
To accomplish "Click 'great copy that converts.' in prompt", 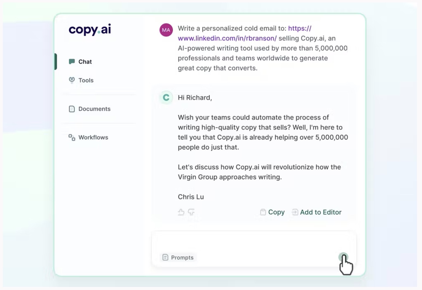I will click(218, 68).
